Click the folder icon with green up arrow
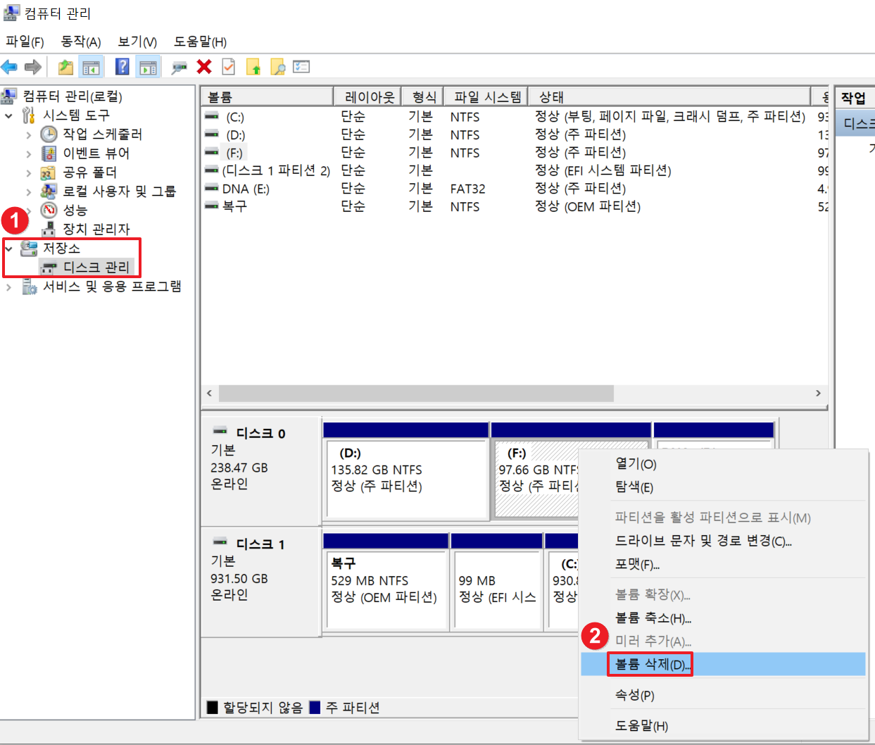The height and width of the screenshot is (745, 875). point(253,66)
